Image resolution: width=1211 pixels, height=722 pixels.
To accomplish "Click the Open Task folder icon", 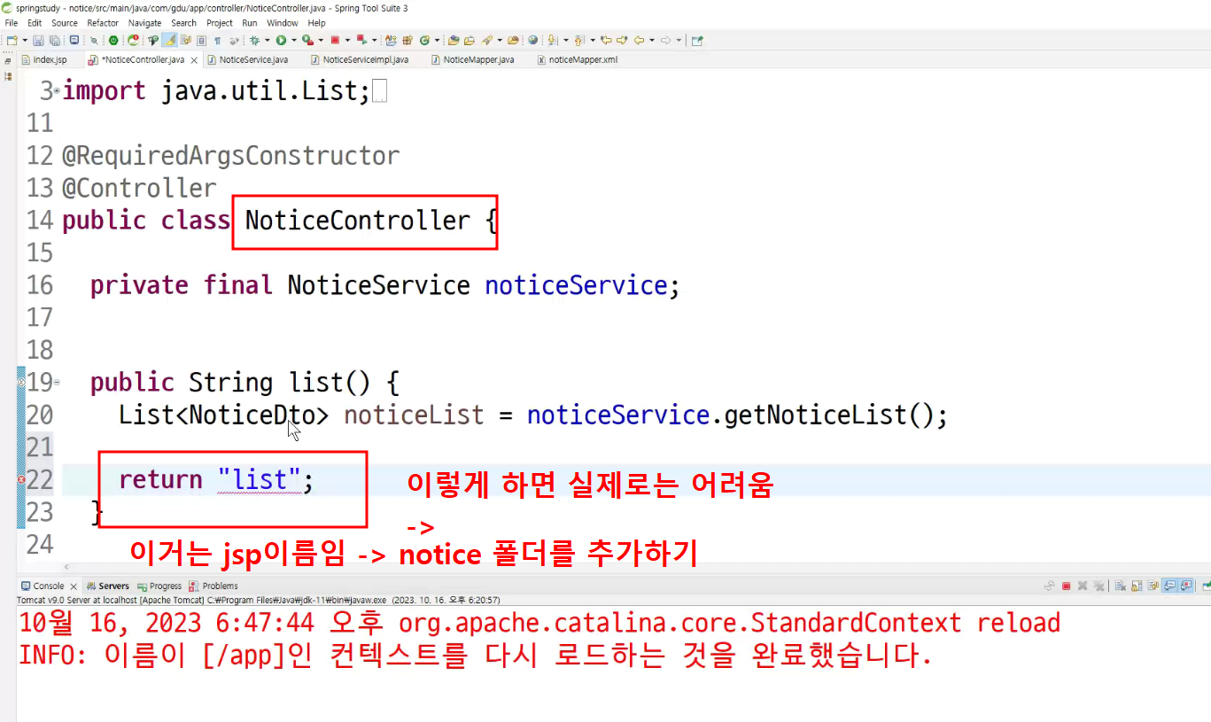I will tap(470, 40).
